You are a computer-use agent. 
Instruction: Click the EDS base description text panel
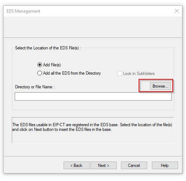pyautogui.click(x=93, y=130)
